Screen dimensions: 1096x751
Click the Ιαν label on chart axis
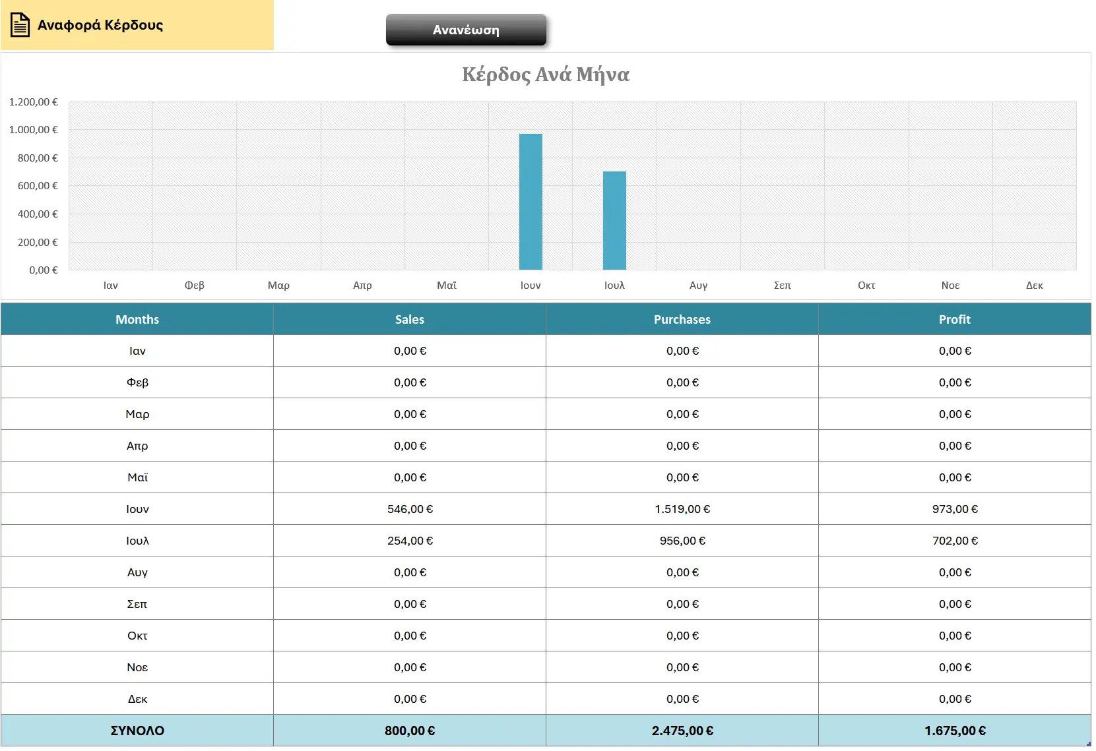pos(111,285)
